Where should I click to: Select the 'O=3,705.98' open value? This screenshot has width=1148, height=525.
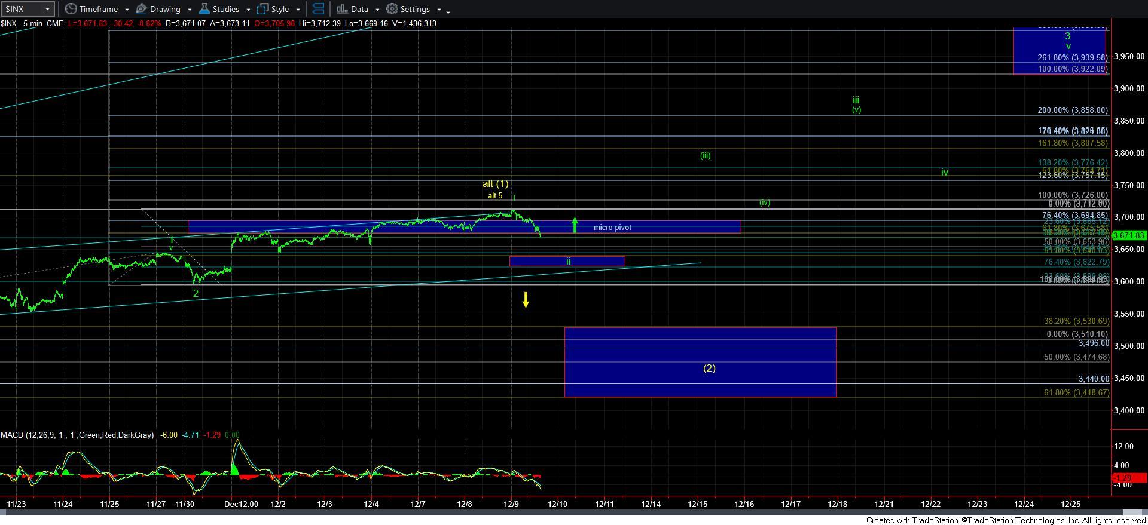[x=274, y=23]
